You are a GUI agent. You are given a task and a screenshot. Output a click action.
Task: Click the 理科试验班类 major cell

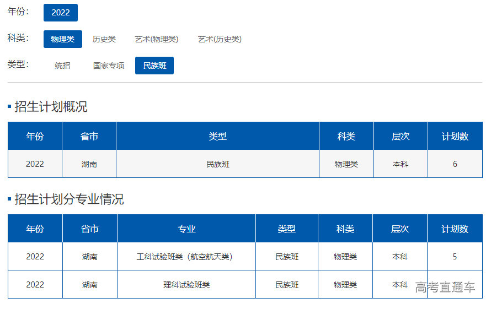(186, 285)
